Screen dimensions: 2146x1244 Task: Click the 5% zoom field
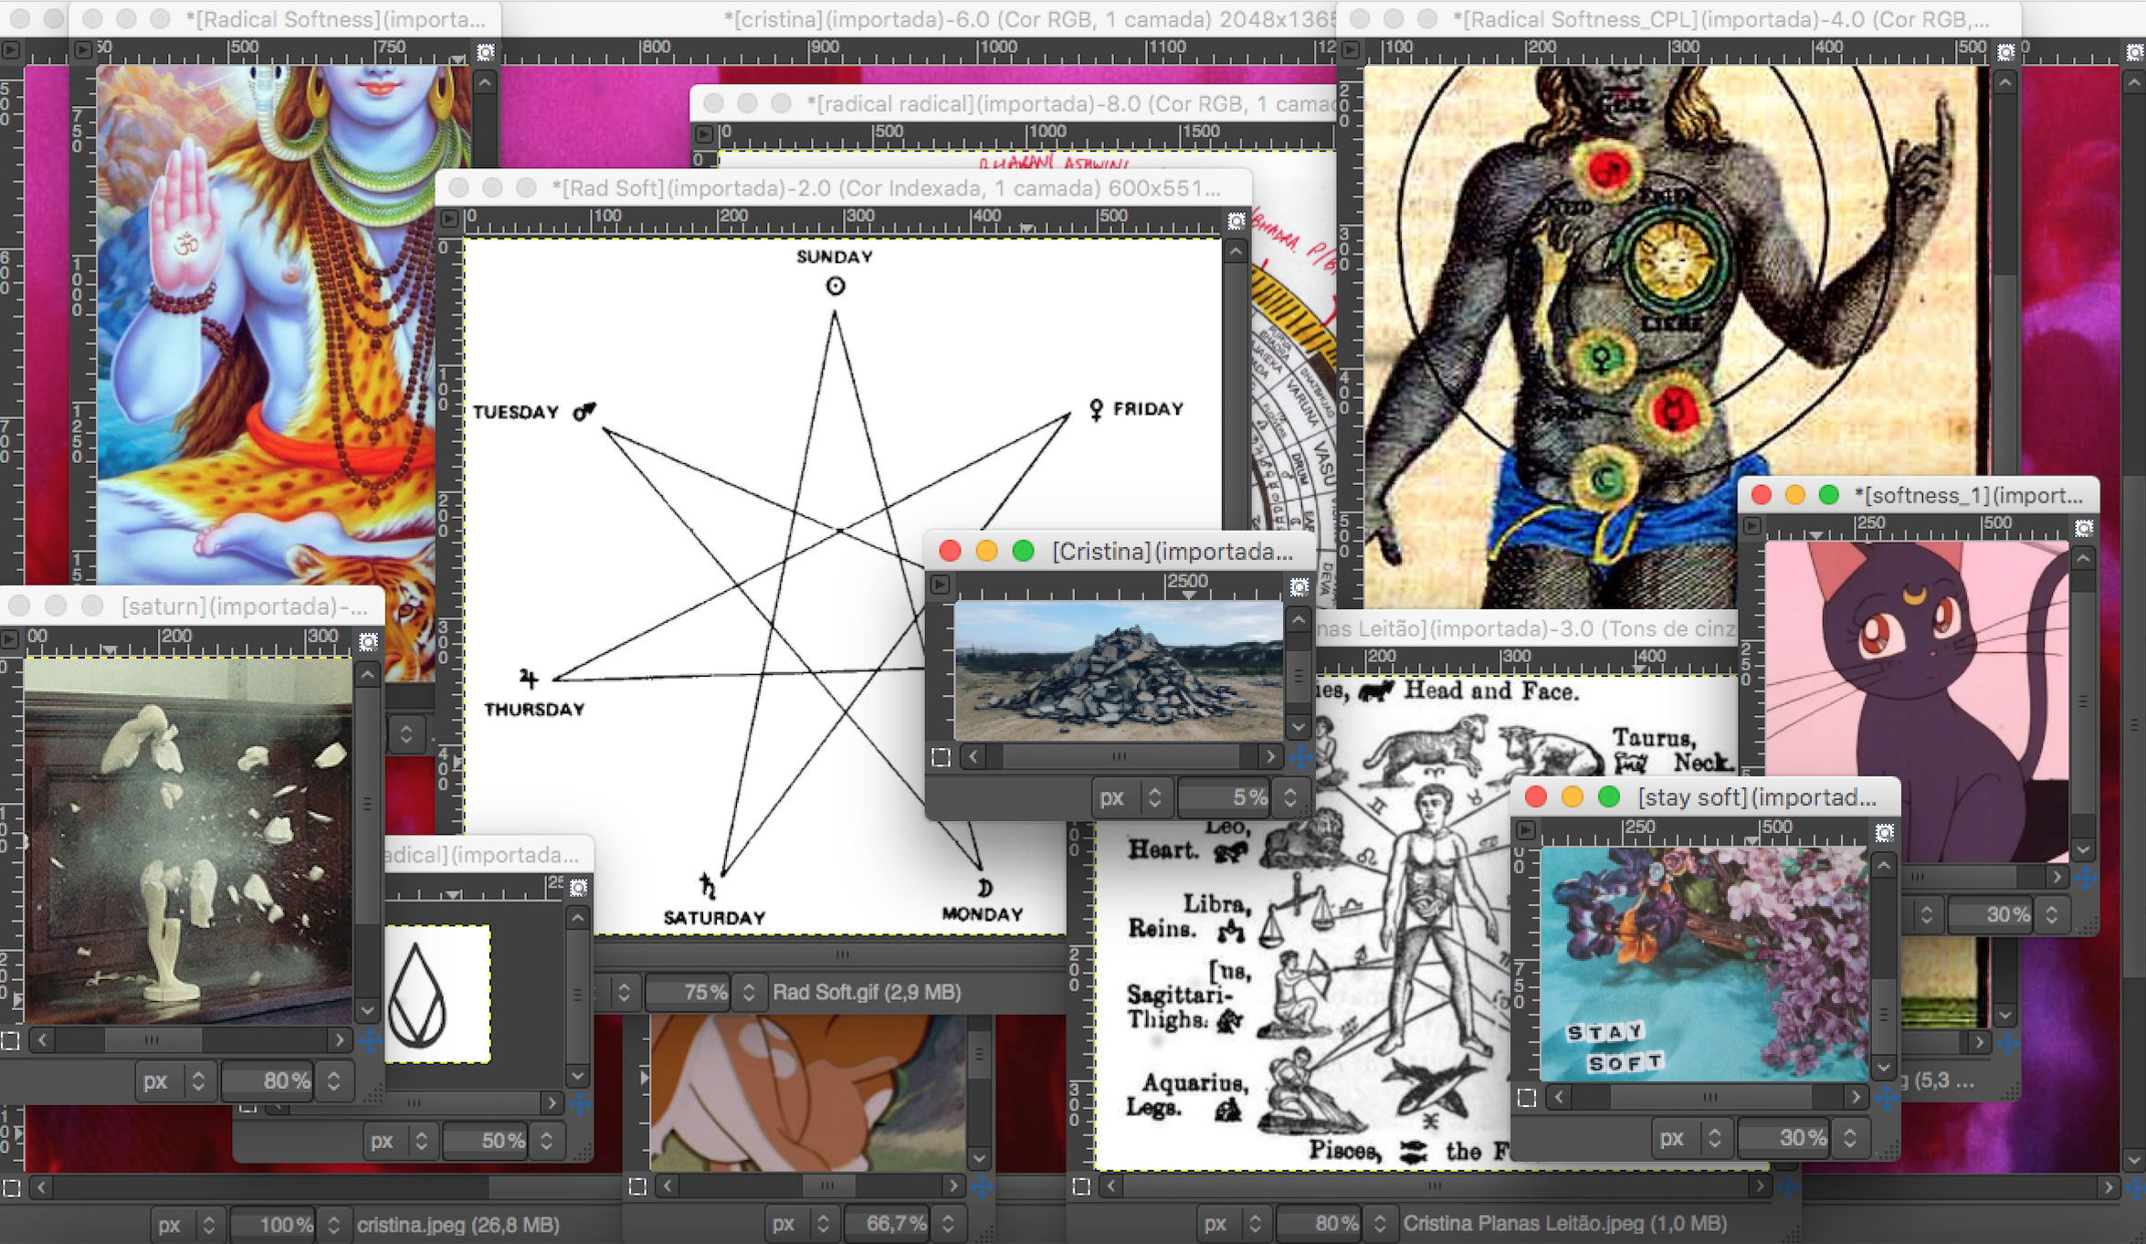tap(1224, 797)
